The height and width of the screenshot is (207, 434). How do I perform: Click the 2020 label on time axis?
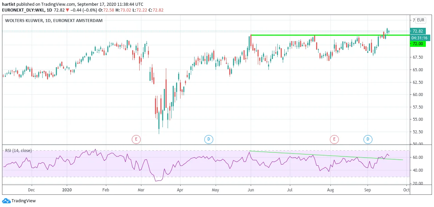pyautogui.click(x=67, y=189)
